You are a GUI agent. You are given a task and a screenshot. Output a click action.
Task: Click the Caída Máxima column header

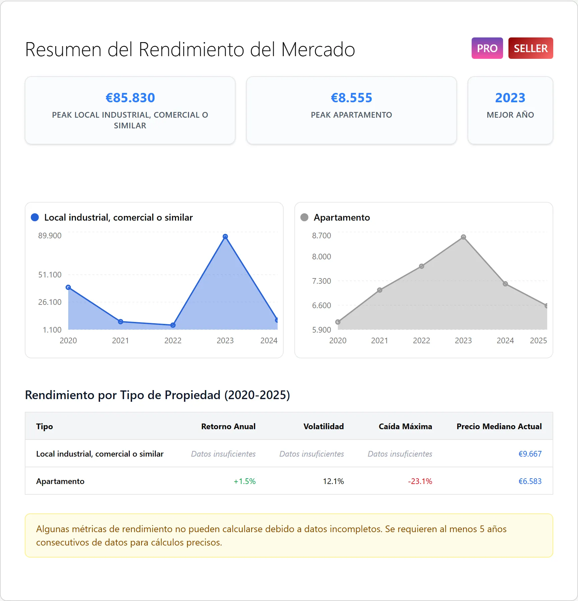(405, 427)
